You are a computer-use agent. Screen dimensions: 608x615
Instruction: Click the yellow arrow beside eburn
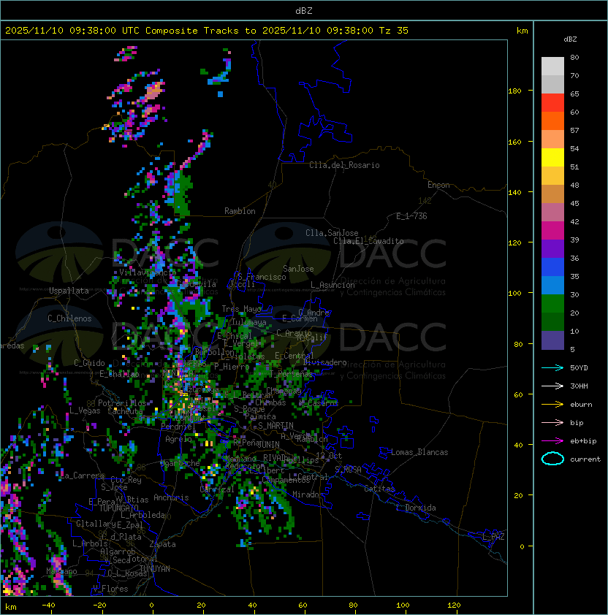point(552,404)
